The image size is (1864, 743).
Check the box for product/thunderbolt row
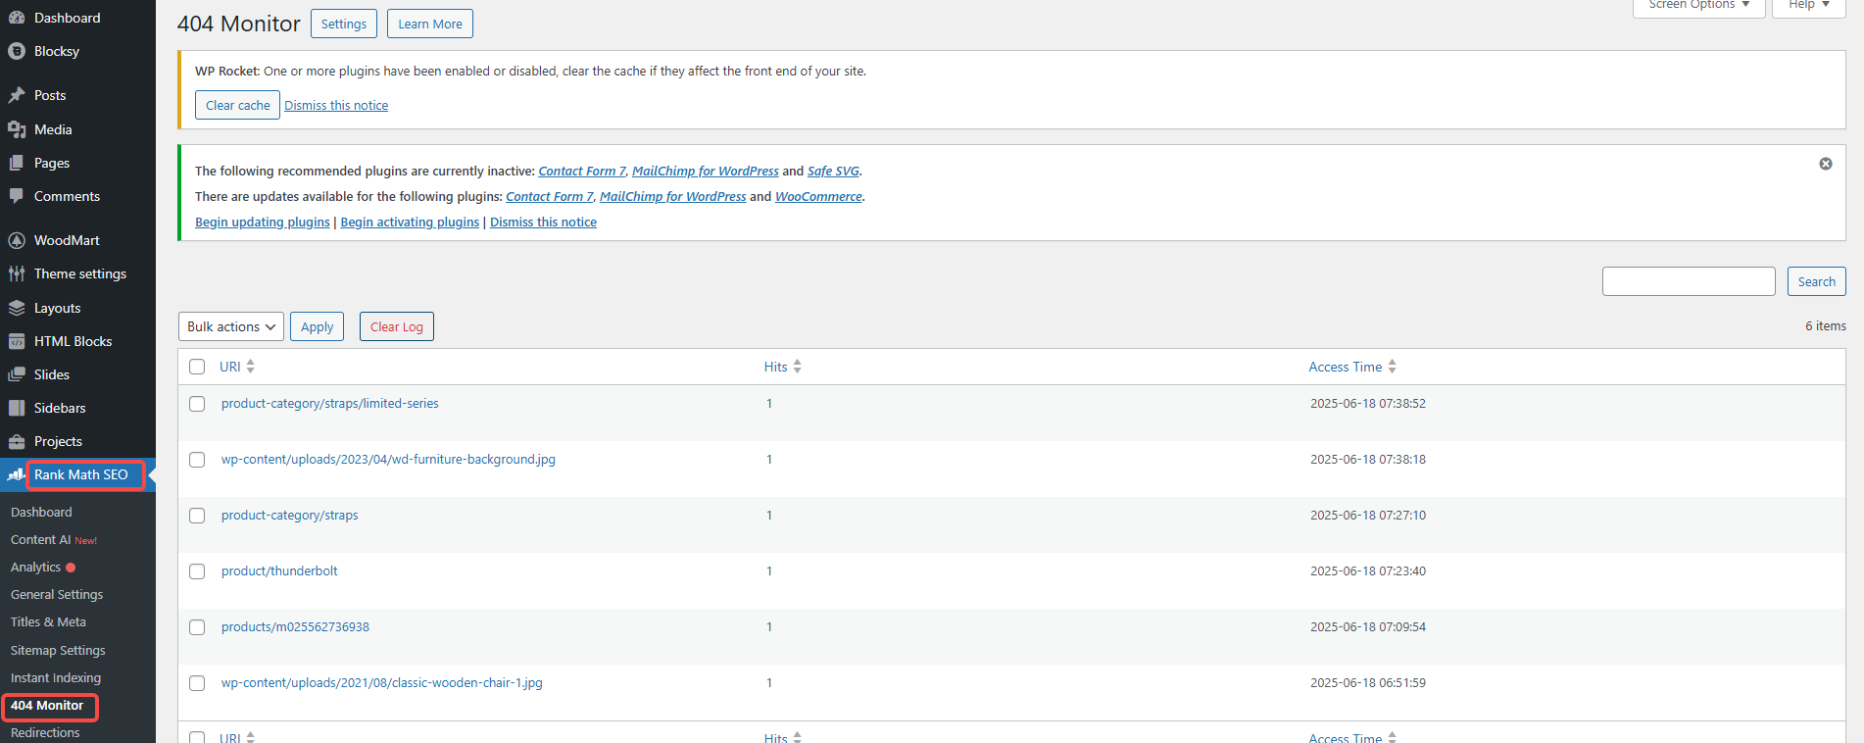(197, 571)
